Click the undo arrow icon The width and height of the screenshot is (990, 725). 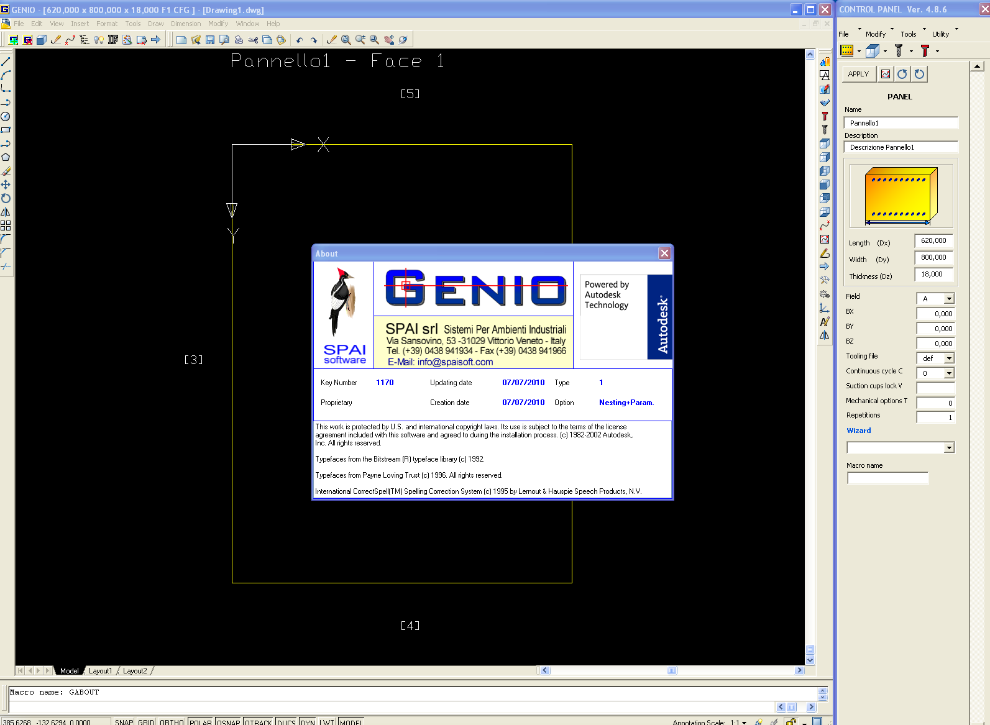300,40
